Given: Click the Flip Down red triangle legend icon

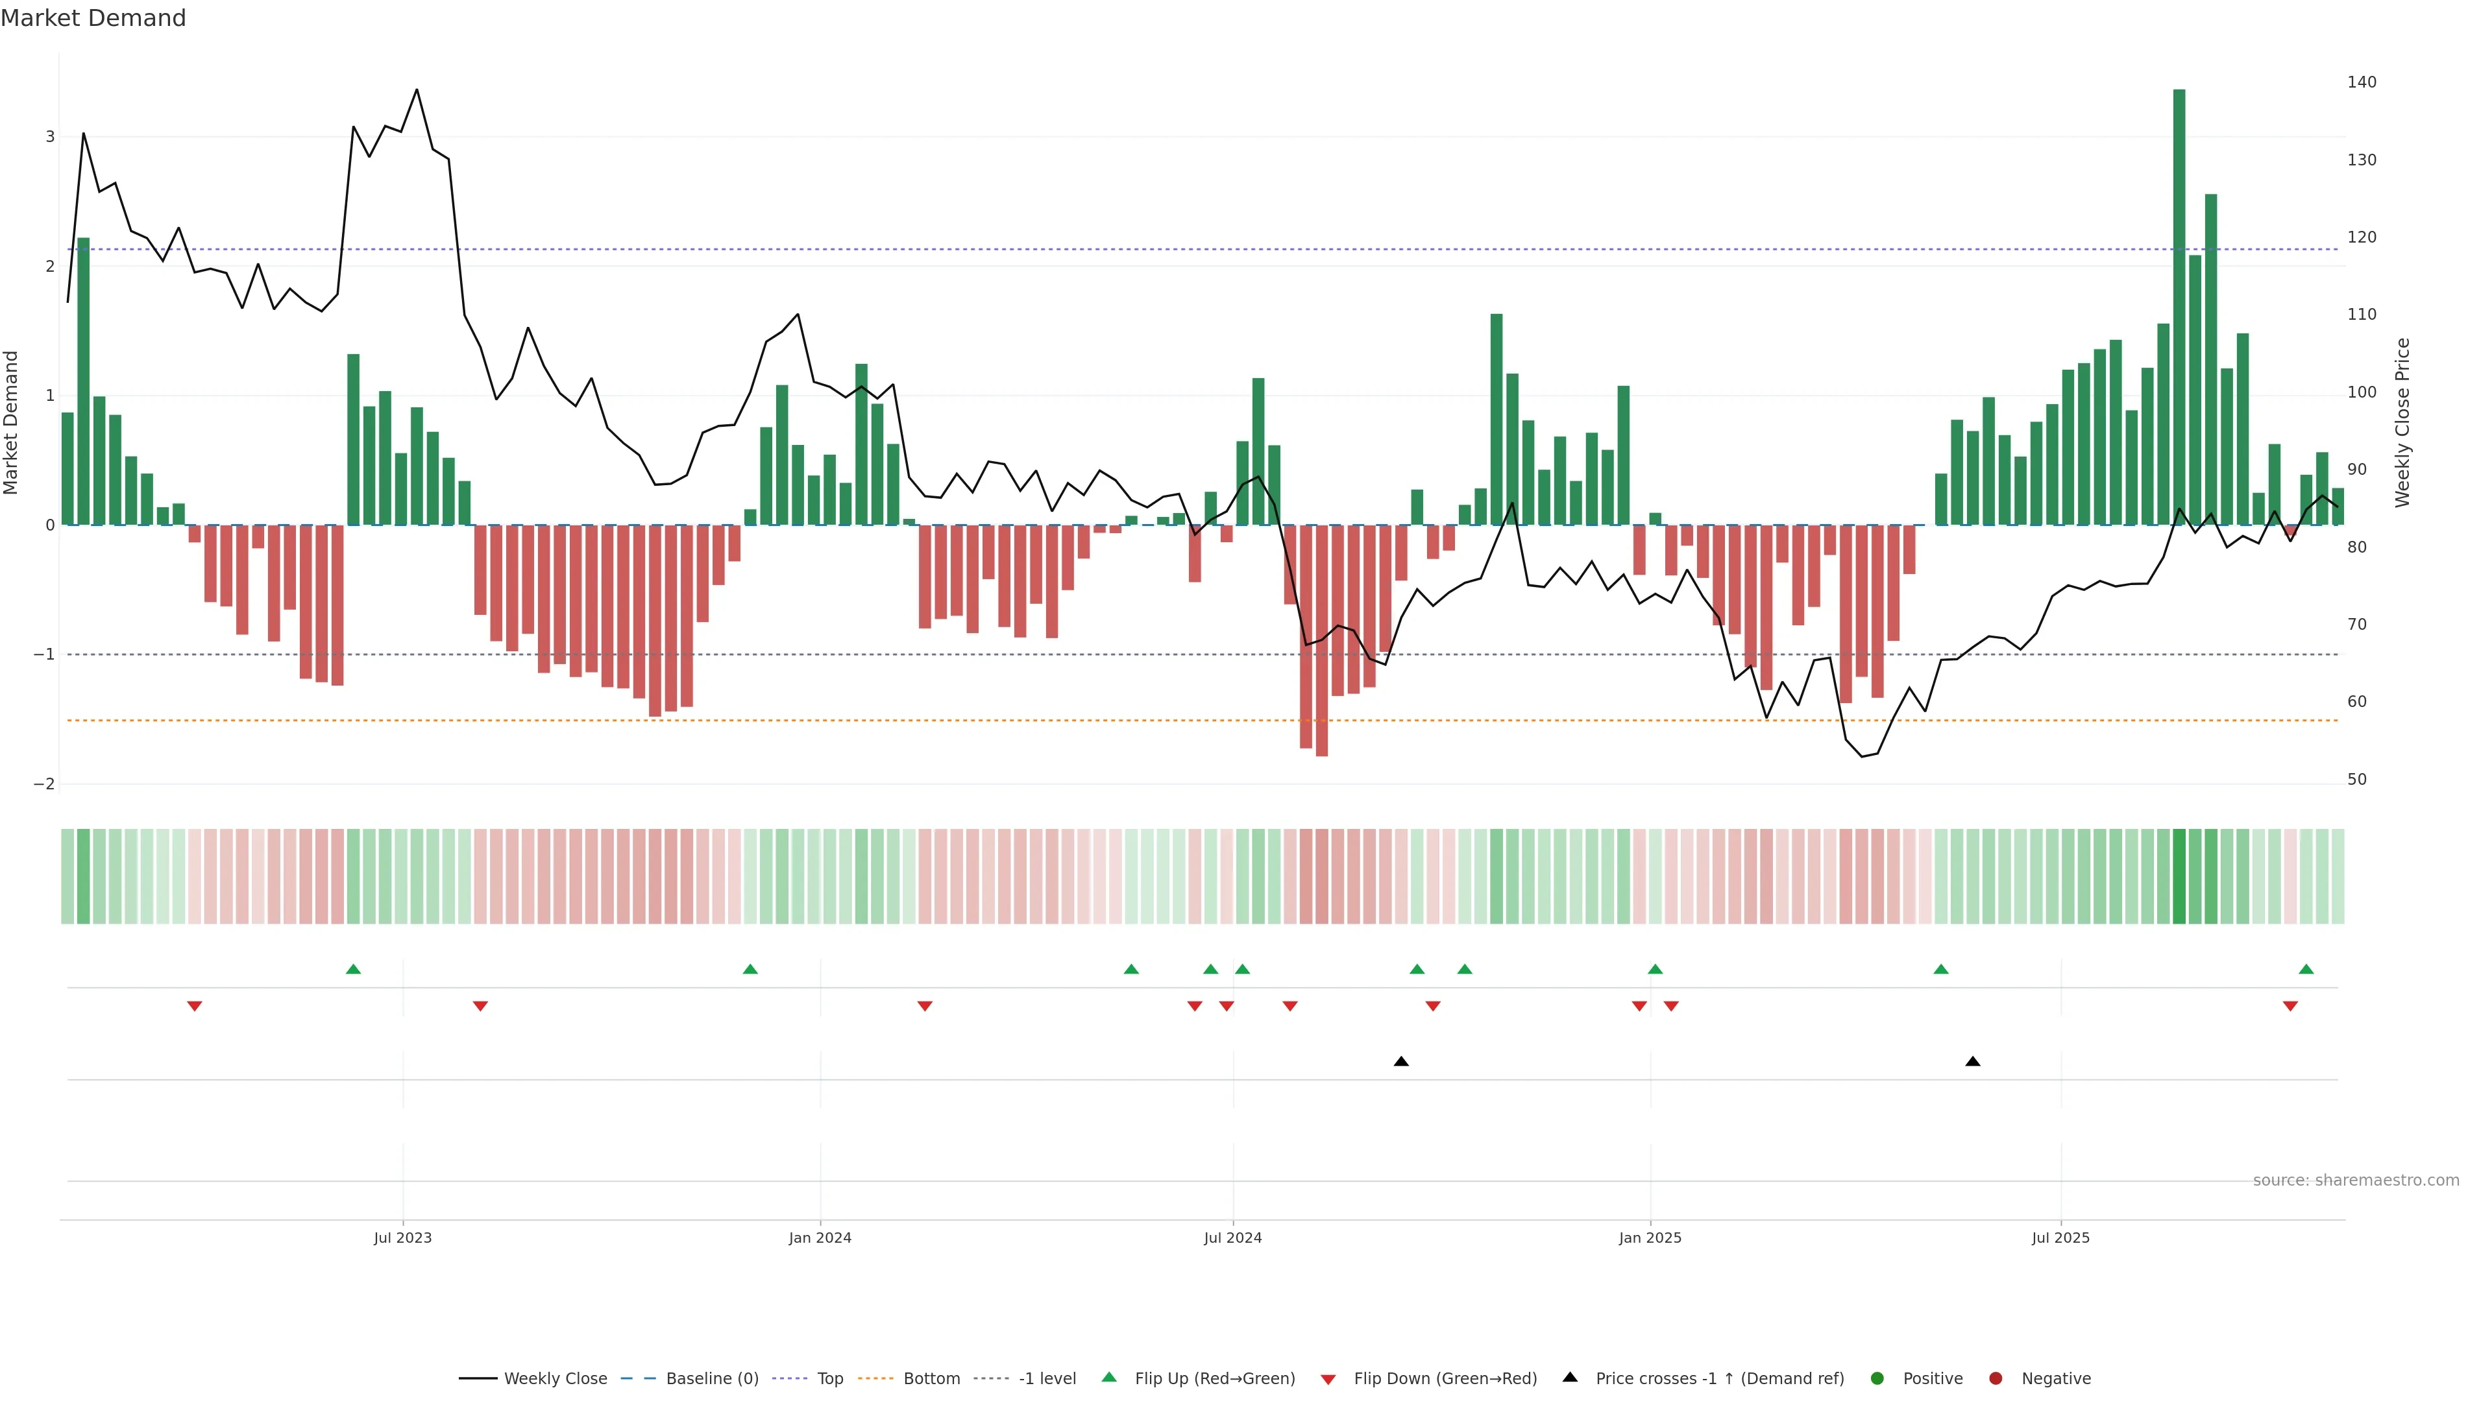Looking at the screenshot, I should pos(1327,1379).
